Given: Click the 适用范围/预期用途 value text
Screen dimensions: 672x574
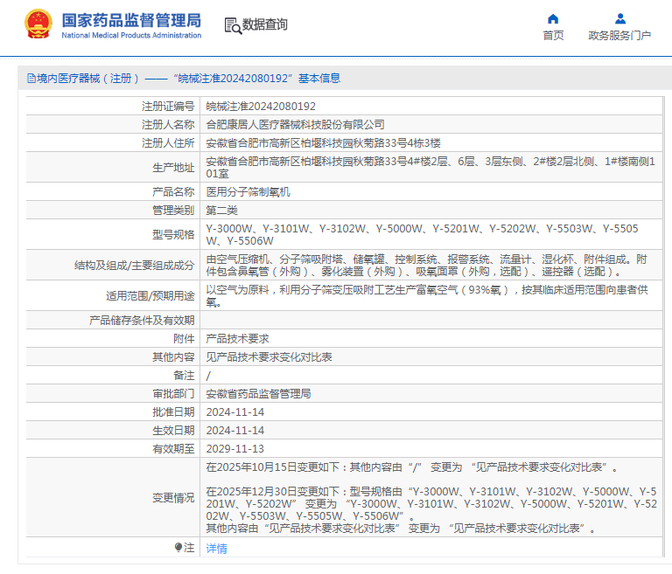Looking at the screenshot, I should pyautogui.click(x=427, y=296).
